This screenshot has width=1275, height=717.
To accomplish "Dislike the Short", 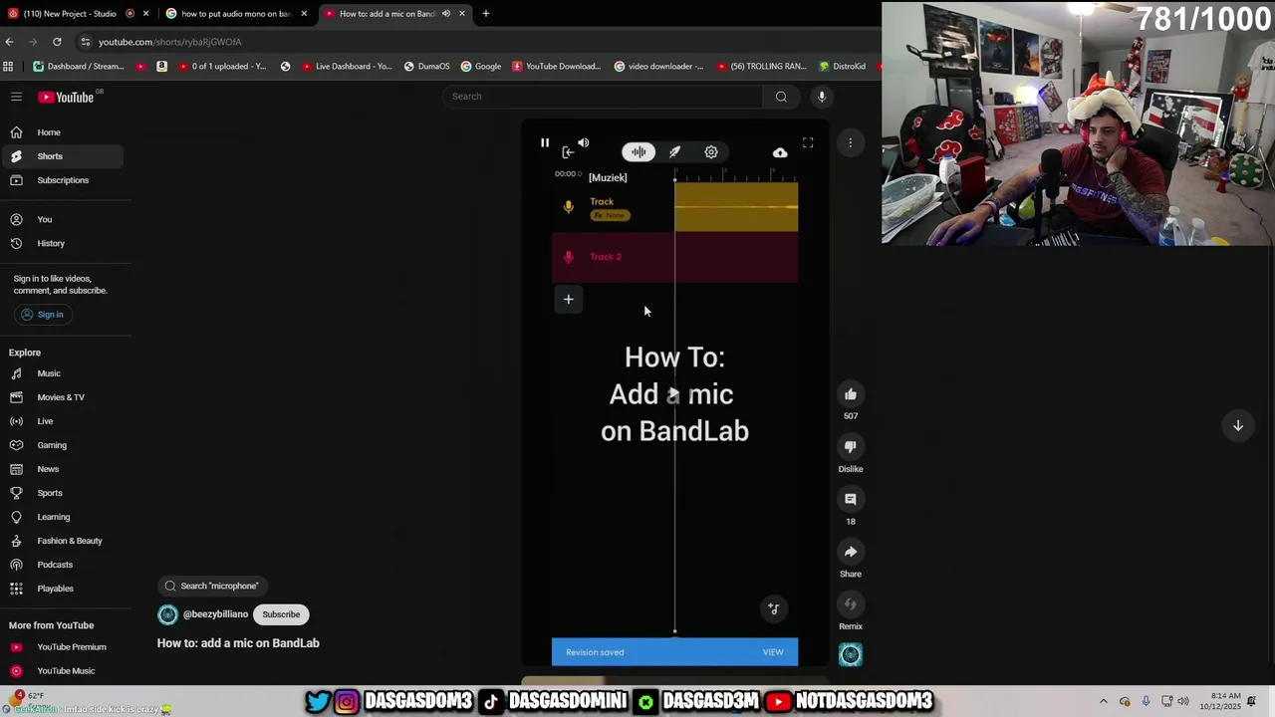I will [x=851, y=446].
